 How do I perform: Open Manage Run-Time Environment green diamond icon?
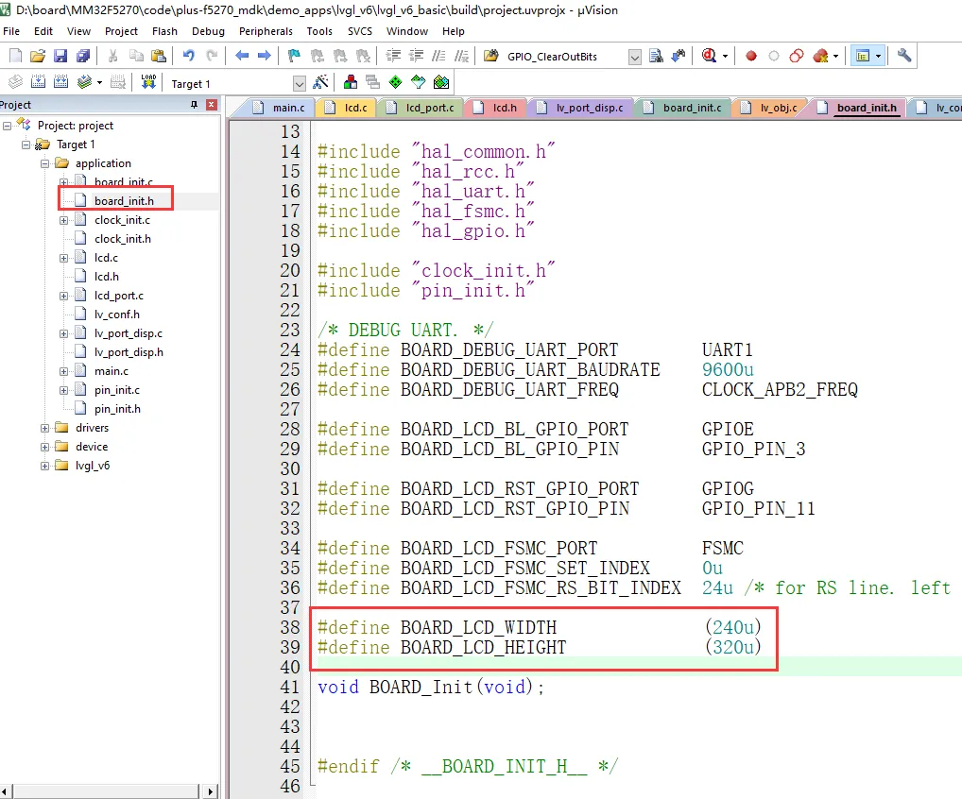click(x=396, y=82)
